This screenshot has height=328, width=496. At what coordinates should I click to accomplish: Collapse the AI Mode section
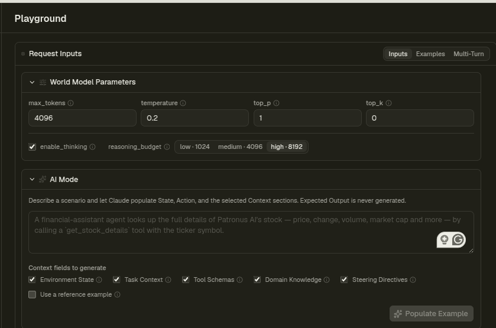32,179
